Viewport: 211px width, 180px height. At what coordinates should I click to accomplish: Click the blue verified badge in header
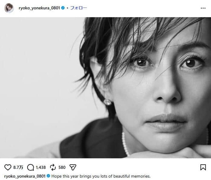63,8
